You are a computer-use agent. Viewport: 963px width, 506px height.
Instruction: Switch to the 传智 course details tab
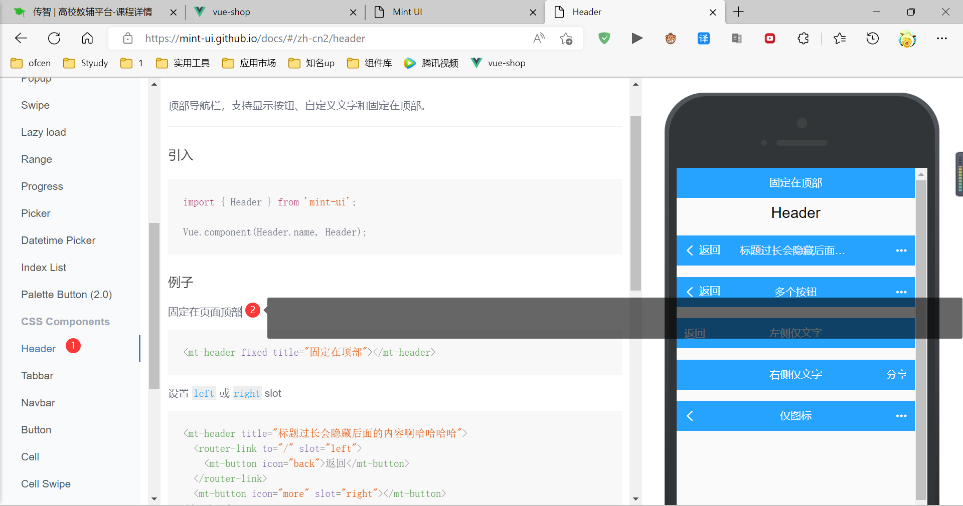[93, 12]
